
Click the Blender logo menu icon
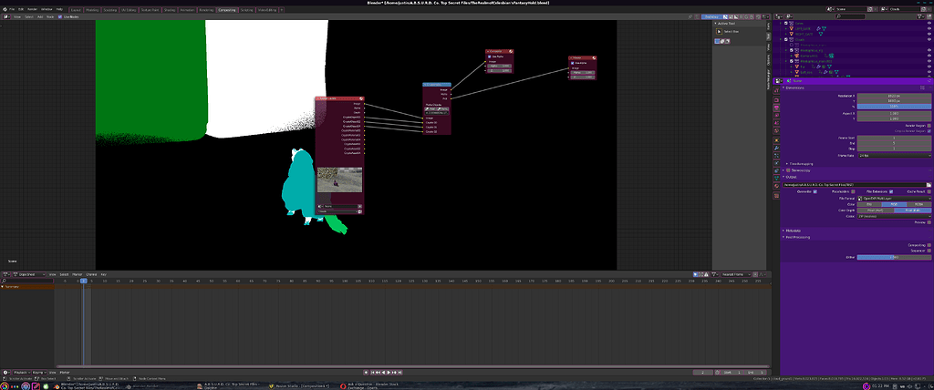[5, 9]
